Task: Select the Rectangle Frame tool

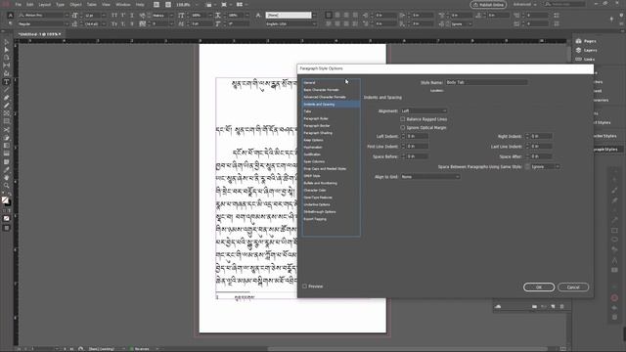Action: pos(7,113)
